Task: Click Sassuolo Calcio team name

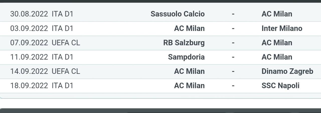Action: point(178,14)
